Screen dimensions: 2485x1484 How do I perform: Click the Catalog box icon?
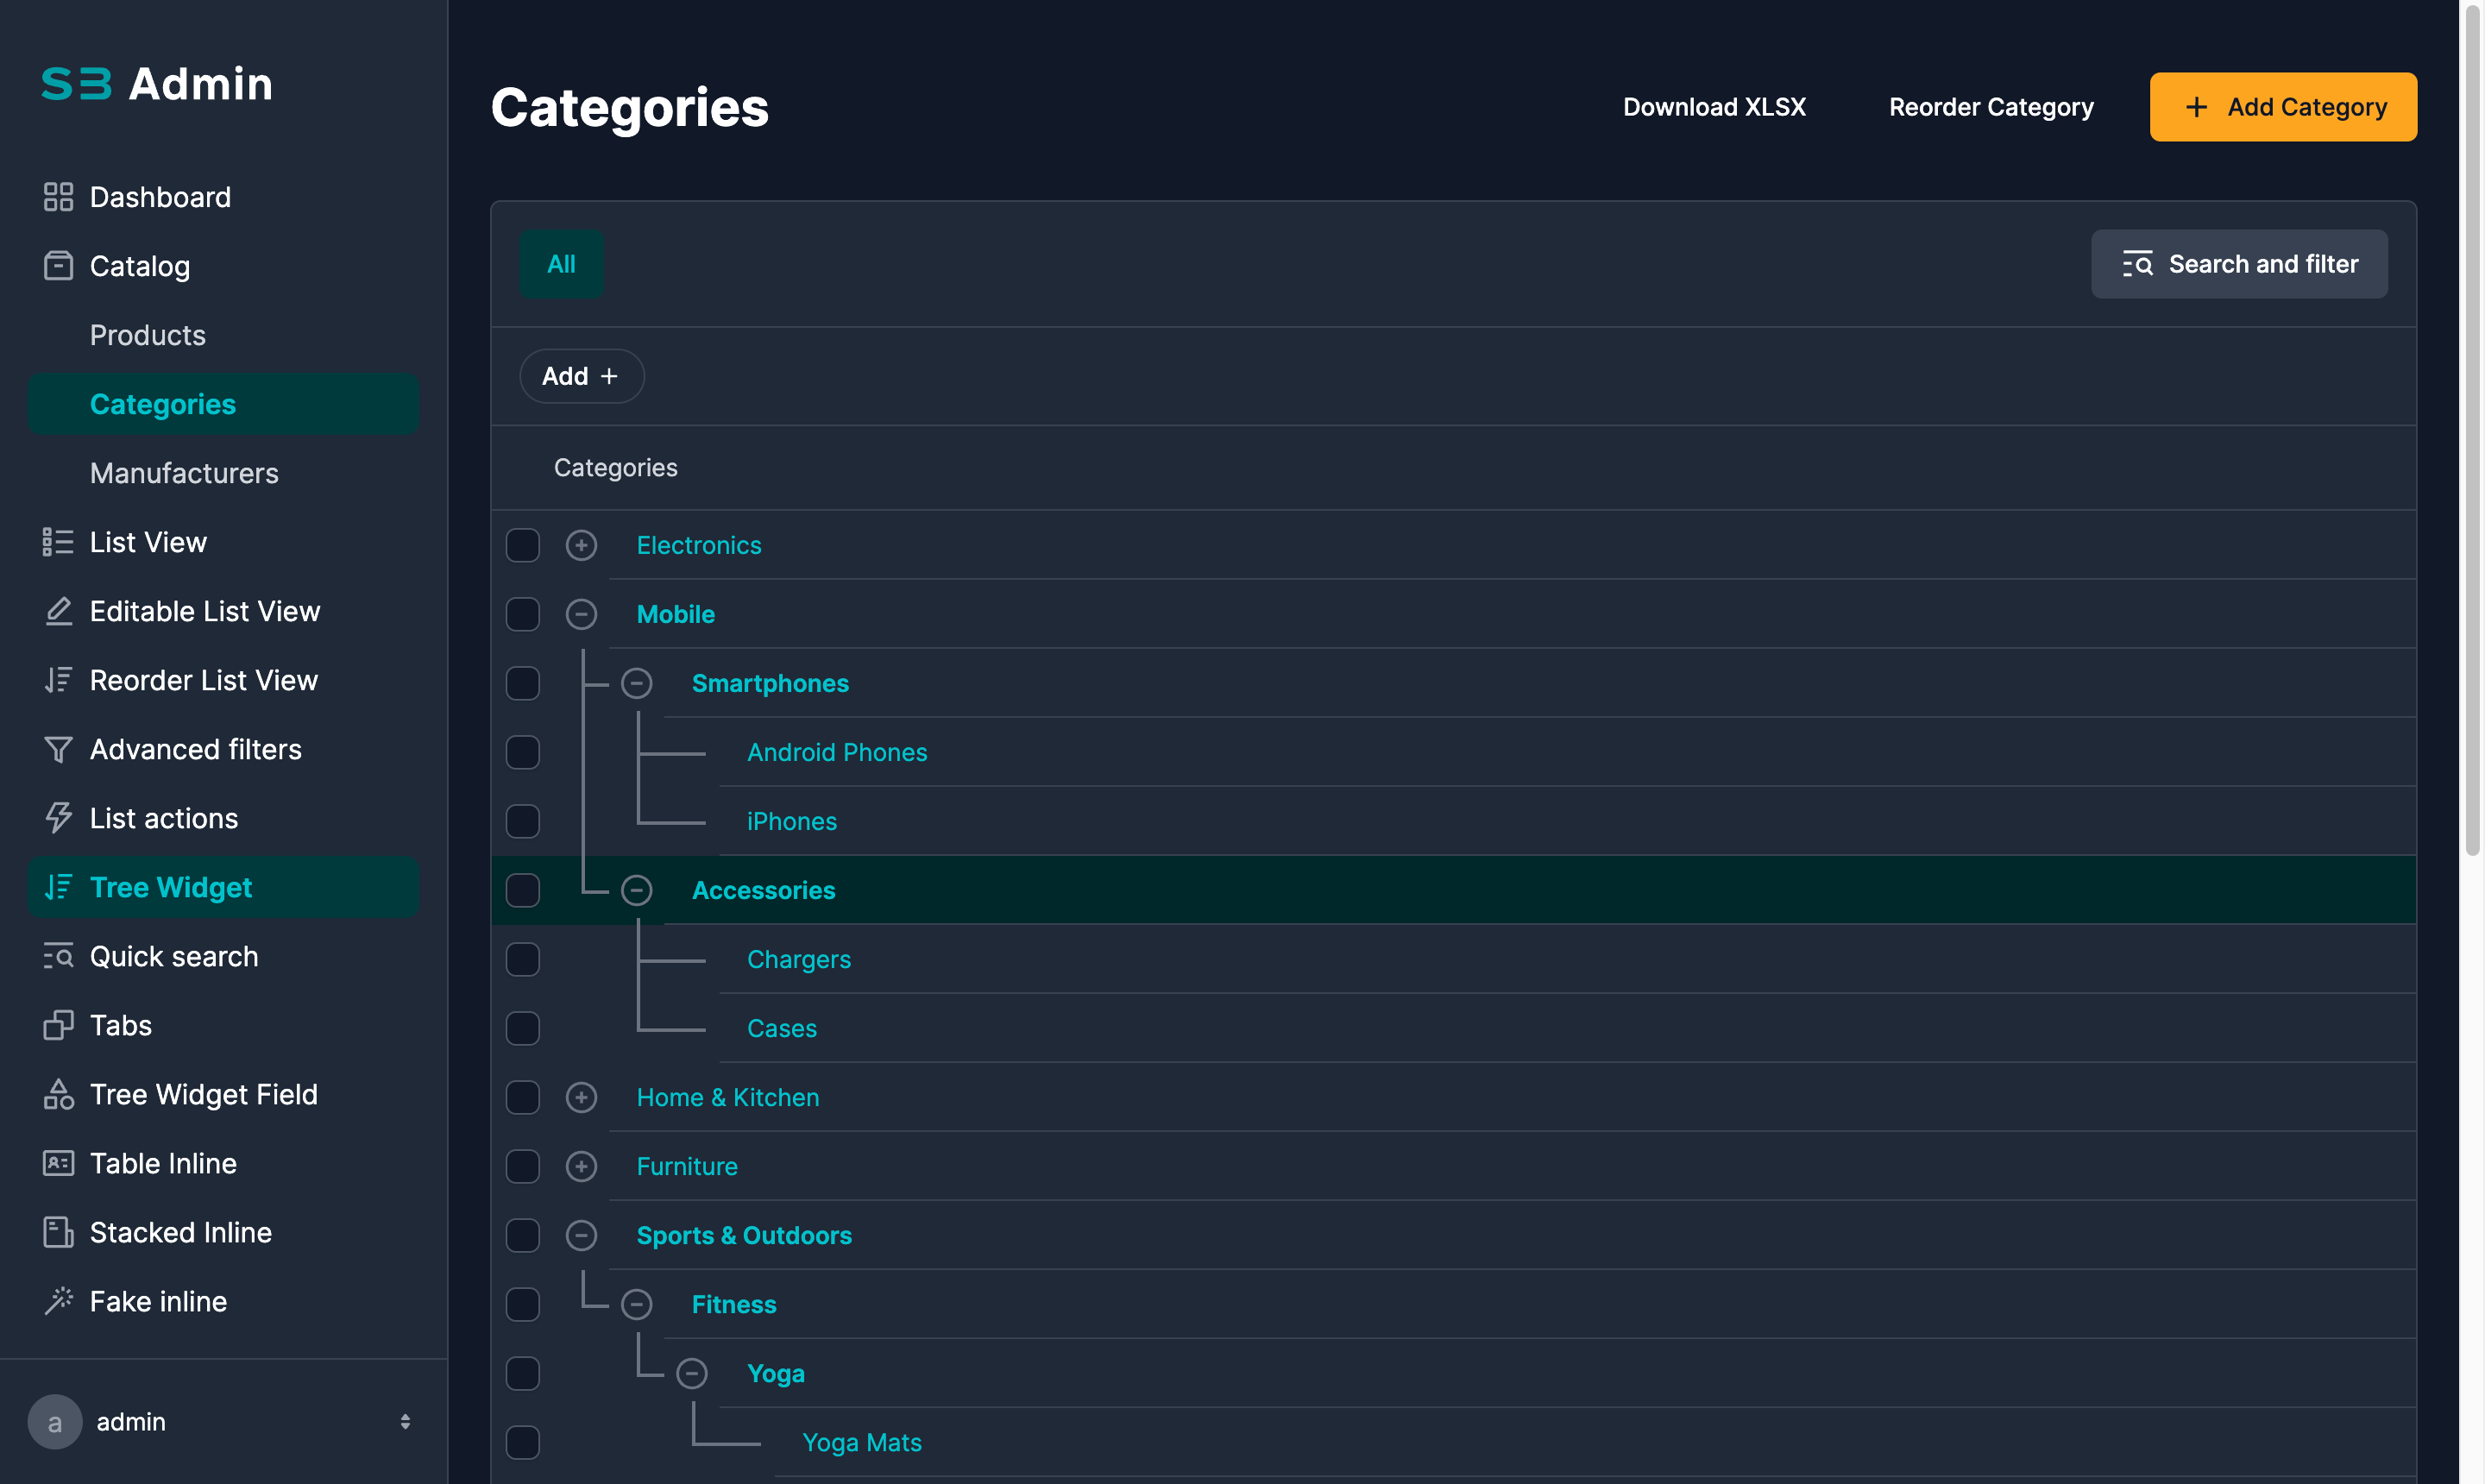point(58,266)
